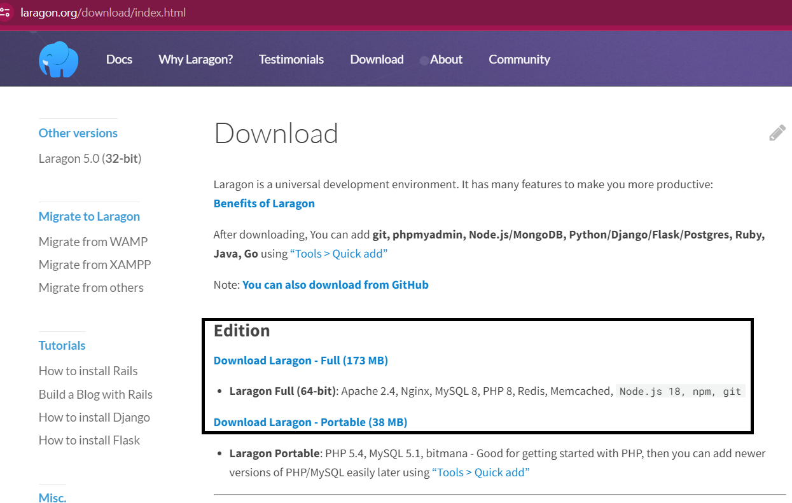792x503 pixels.
Task: Open How to install Flask tutorial
Action: 89,440
